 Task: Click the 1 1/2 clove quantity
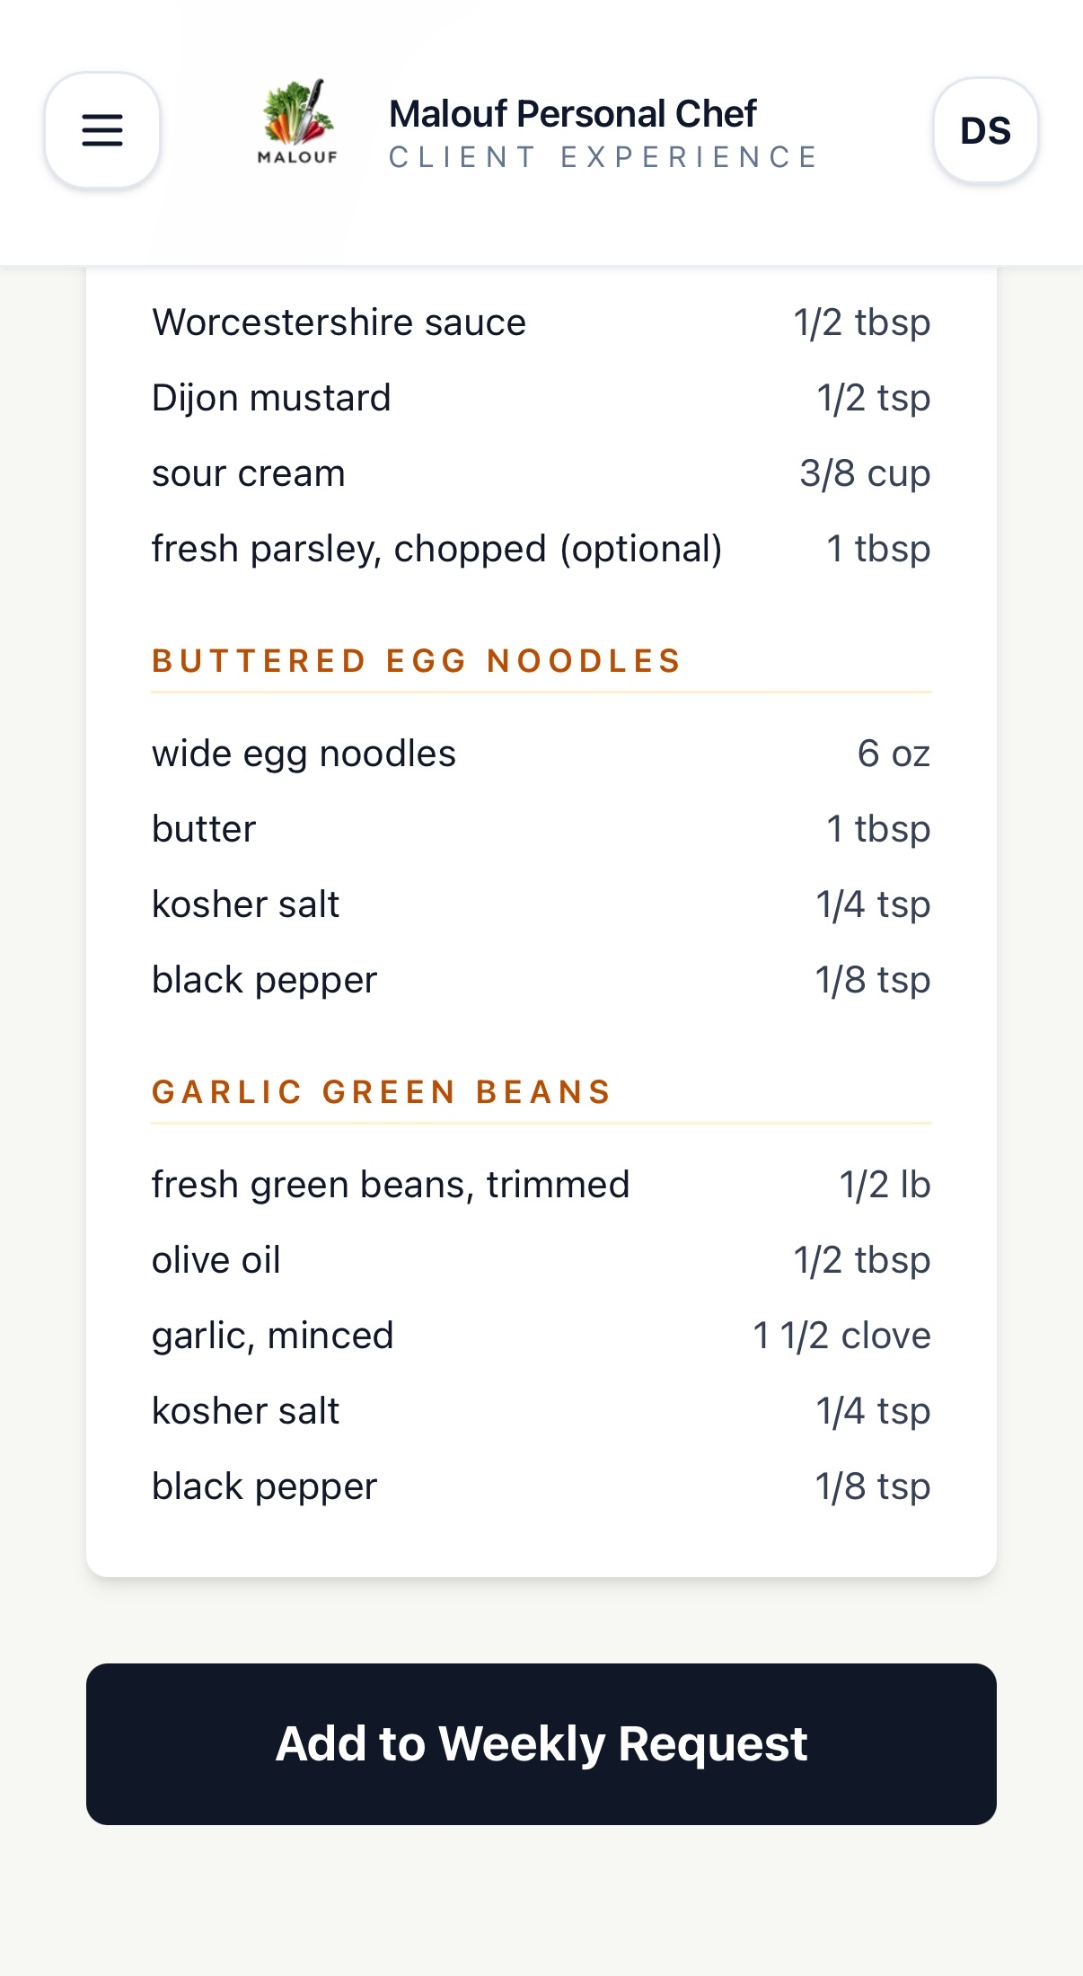(841, 1336)
